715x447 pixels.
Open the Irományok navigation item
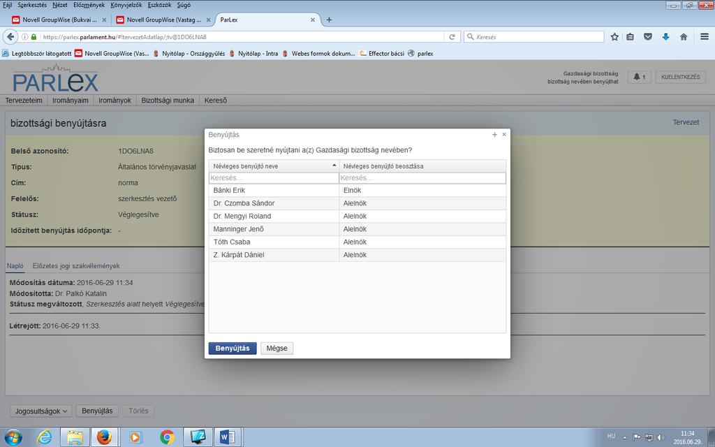tap(115, 101)
